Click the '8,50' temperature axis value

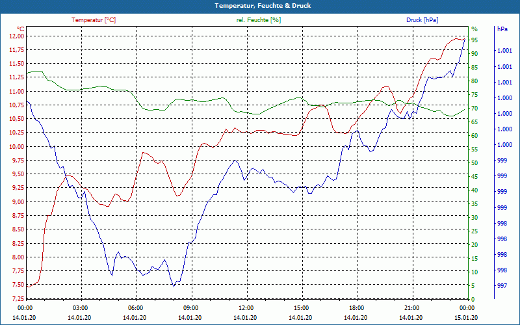pyautogui.click(x=19, y=229)
